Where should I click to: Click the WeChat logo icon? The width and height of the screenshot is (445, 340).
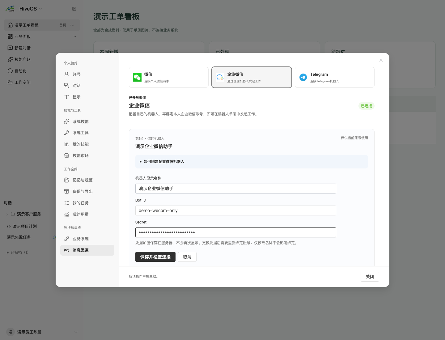(x=137, y=77)
